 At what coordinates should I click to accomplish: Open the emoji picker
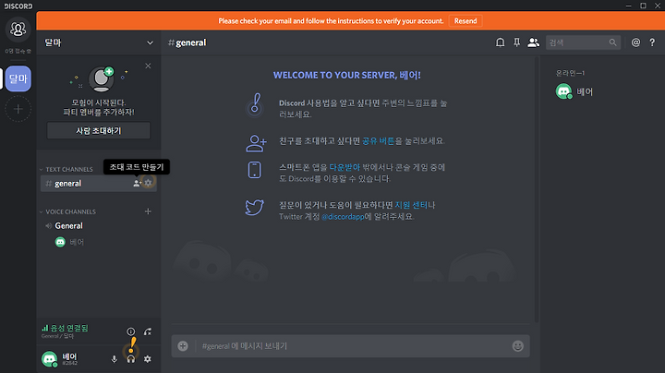tap(518, 346)
